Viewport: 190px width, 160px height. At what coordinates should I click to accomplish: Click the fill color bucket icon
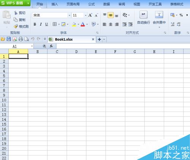74,24
